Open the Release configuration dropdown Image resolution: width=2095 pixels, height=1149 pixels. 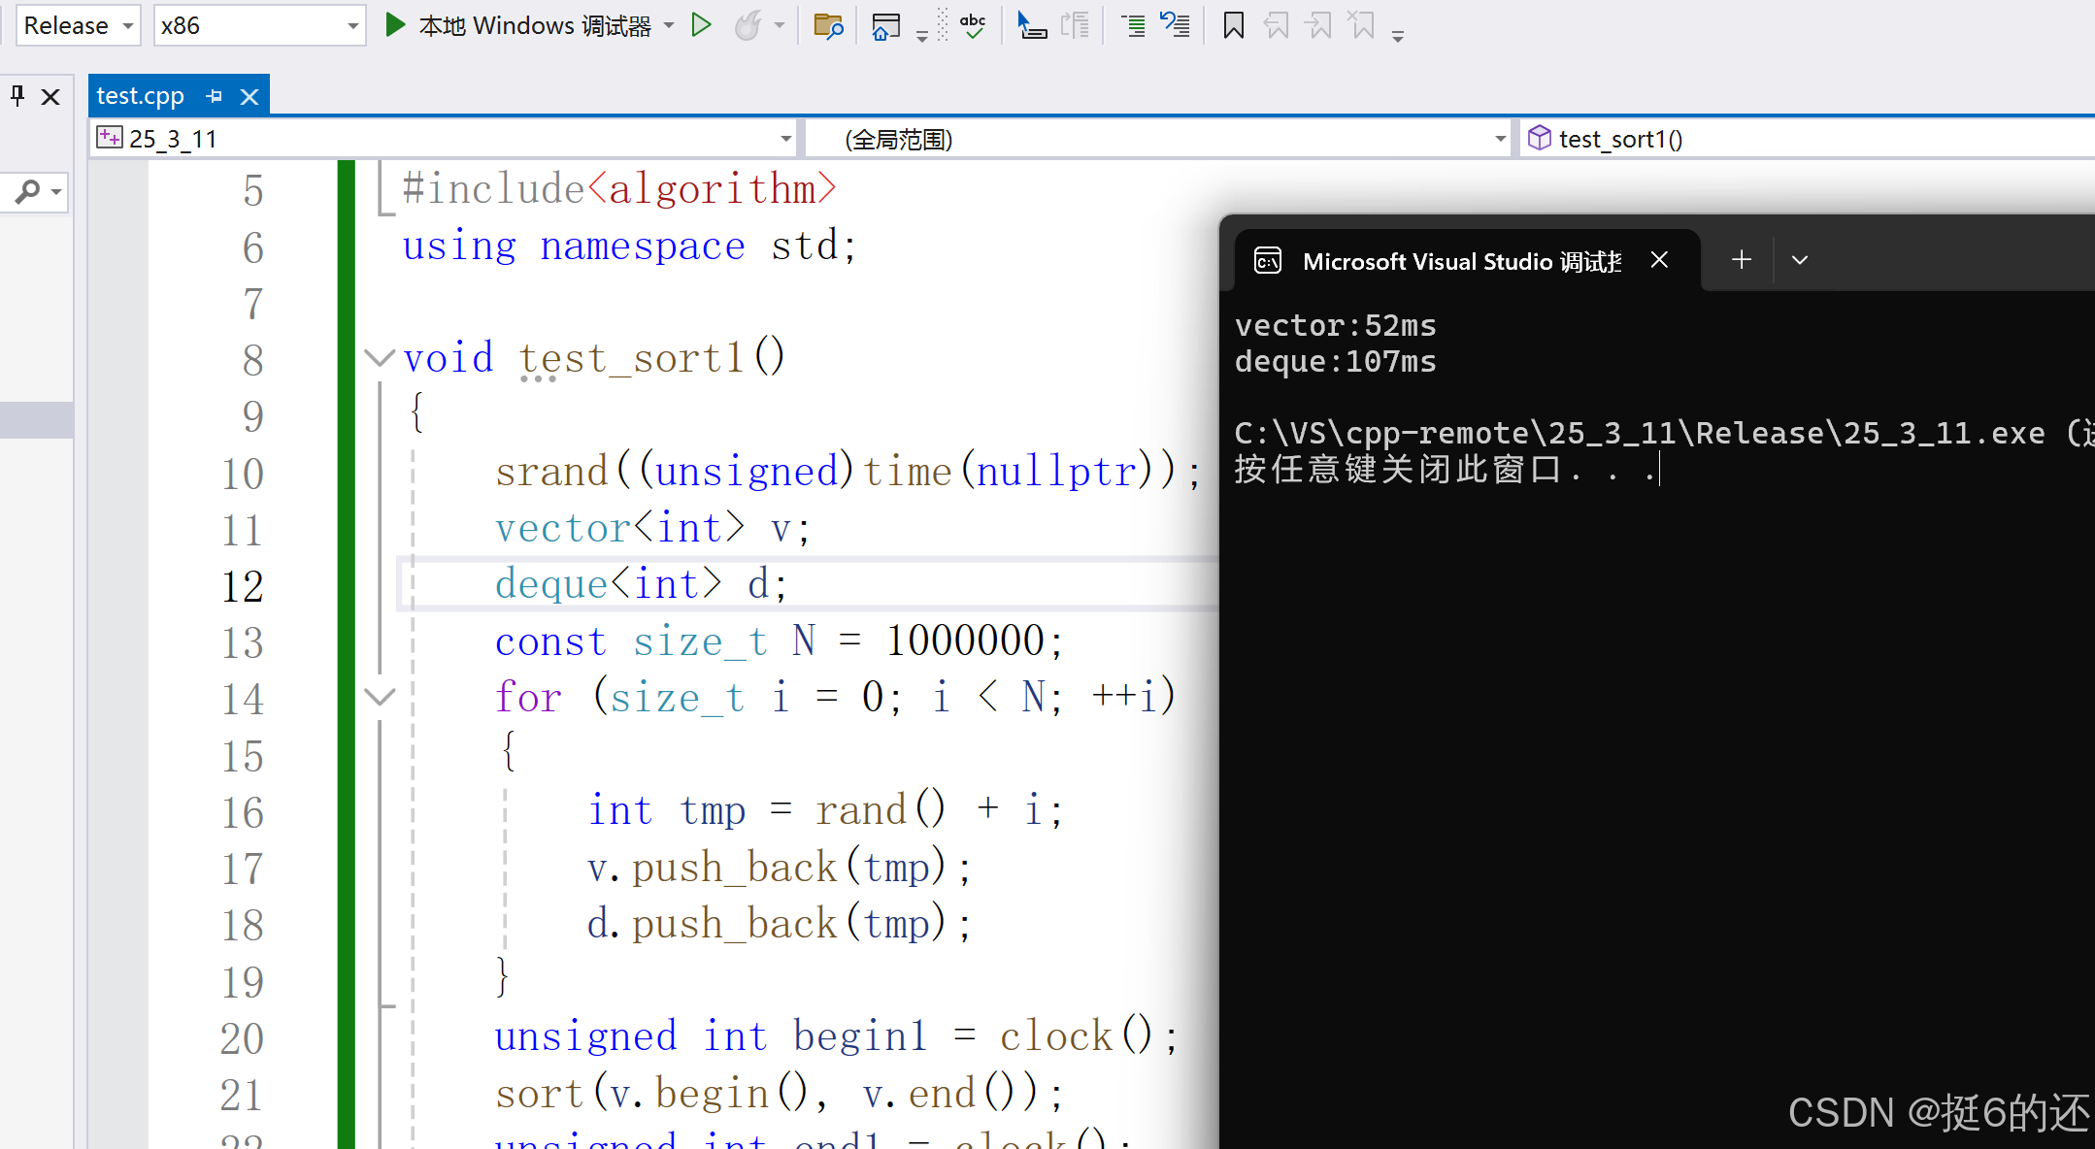tap(78, 25)
